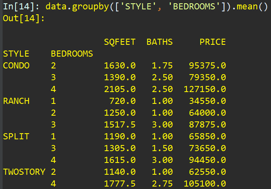Click the Out[14] output label
This screenshot has height=189, width=271.
(x=21, y=18)
